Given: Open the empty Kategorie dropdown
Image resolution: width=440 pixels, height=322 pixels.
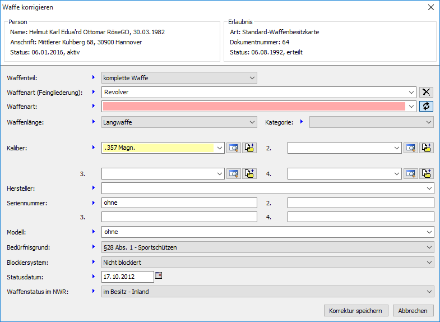Looking at the screenshot, I should (x=372, y=122).
